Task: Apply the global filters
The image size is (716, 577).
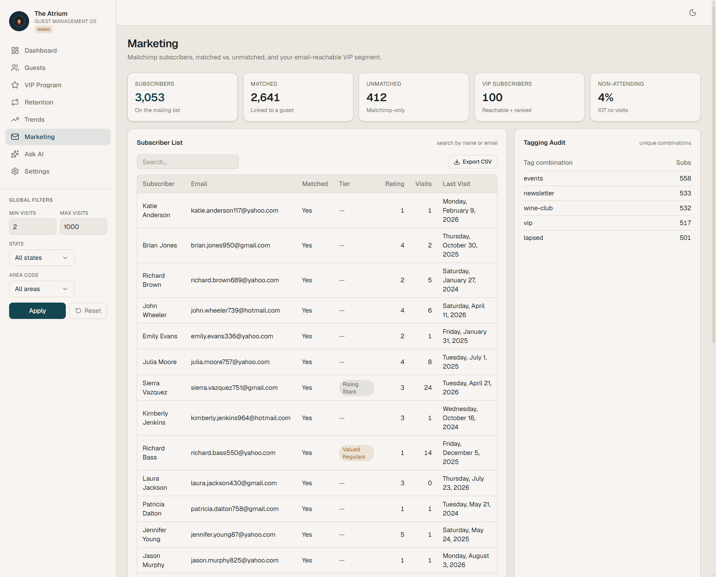Action: (x=37, y=311)
